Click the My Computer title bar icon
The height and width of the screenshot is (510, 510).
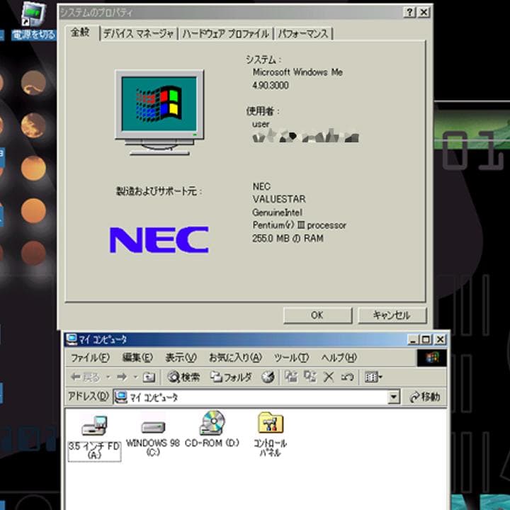pos(72,339)
